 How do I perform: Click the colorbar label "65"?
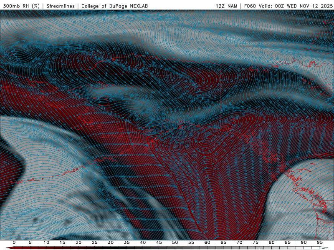point(223,242)
